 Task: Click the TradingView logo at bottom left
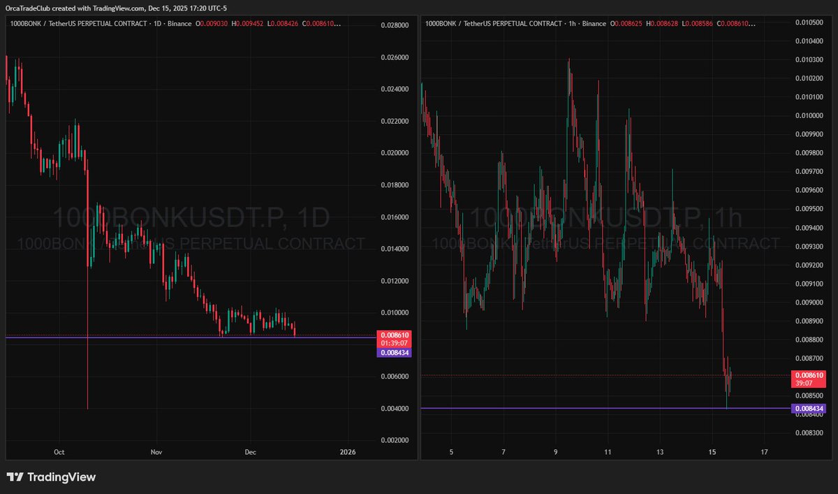51,477
